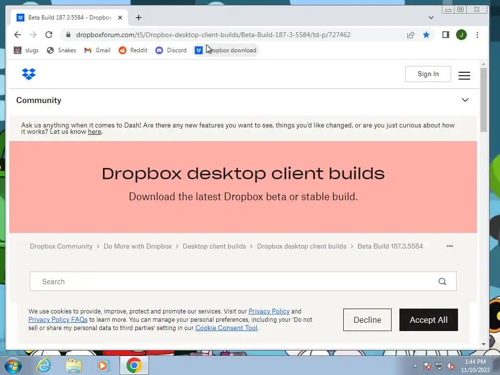The image size is (500, 375).
Task: Open the Cookie Consent Tool link
Action: (x=226, y=328)
